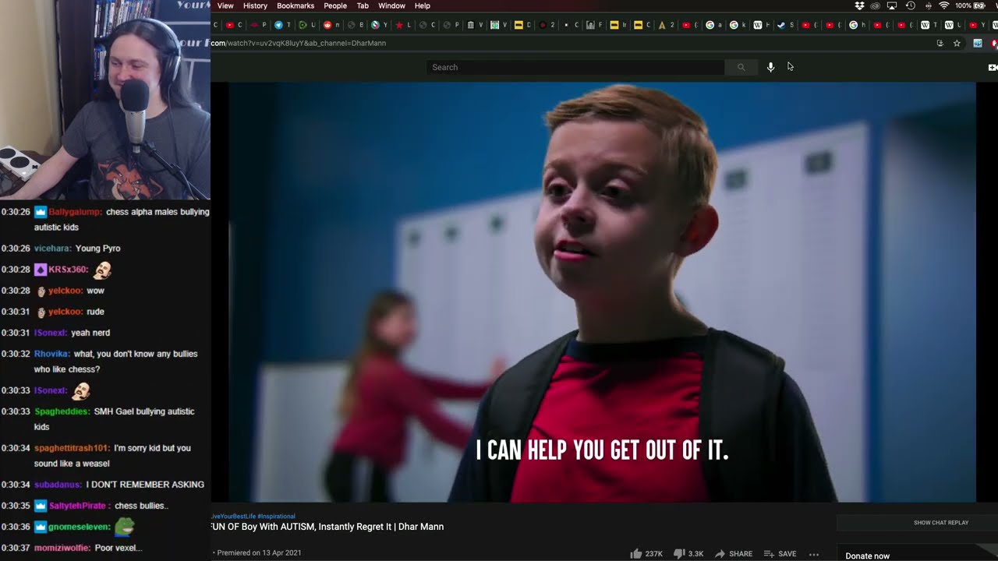Viewport: 998px width, 561px height.
Task: Click the install icon in the address bar
Action: coord(940,44)
